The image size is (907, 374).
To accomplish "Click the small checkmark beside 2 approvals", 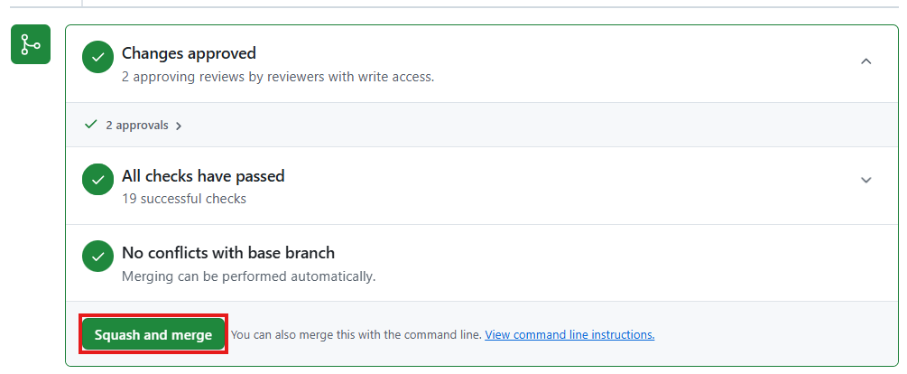I will pos(90,125).
